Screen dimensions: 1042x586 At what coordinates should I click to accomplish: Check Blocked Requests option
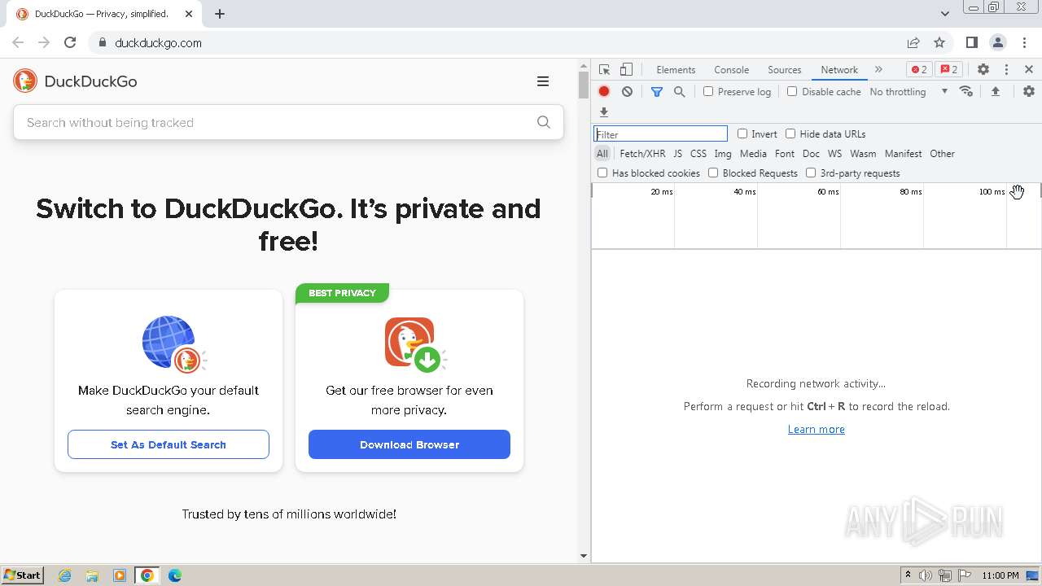(713, 173)
